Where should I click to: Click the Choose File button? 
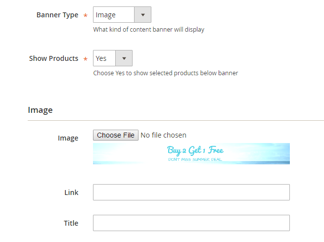tap(116, 135)
